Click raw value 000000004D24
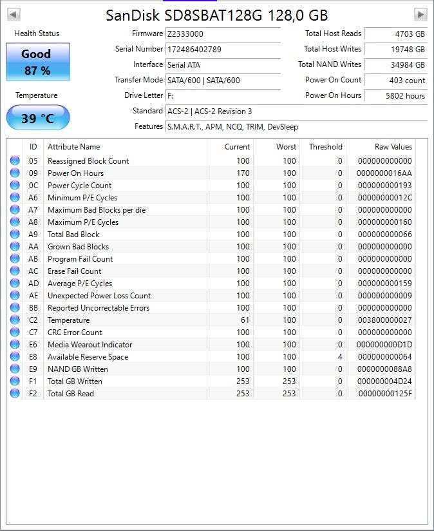The width and height of the screenshot is (434, 531). click(x=384, y=381)
